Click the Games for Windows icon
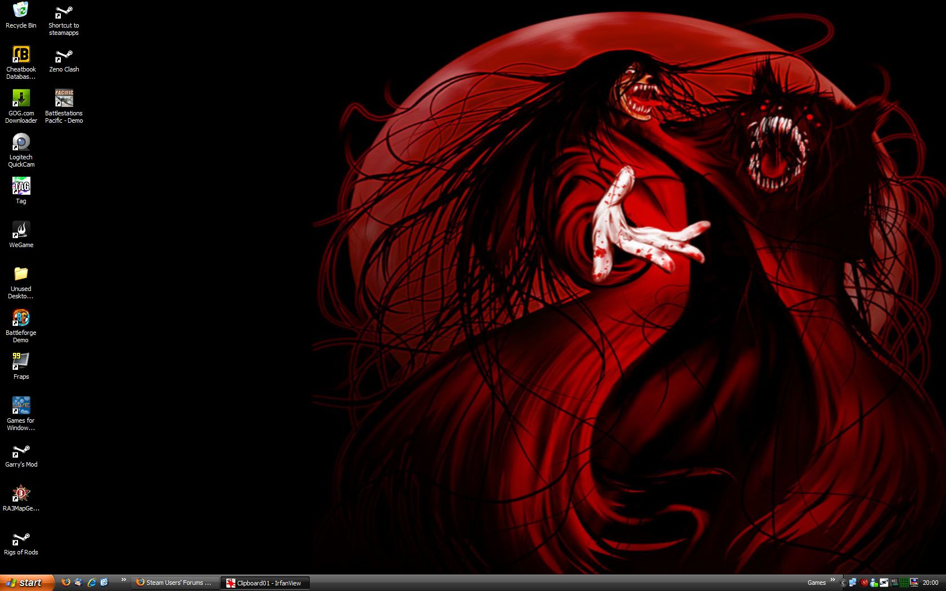946x591 pixels. click(x=21, y=414)
